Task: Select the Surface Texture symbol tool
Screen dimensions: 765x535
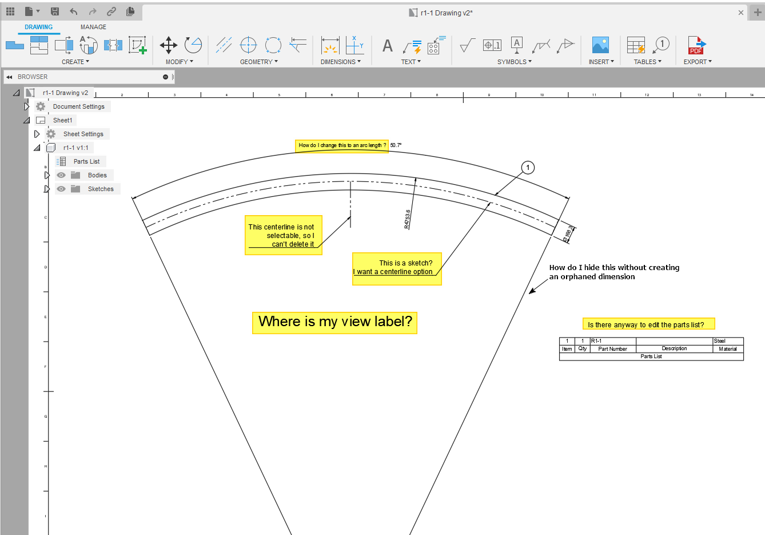Action: coord(467,45)
